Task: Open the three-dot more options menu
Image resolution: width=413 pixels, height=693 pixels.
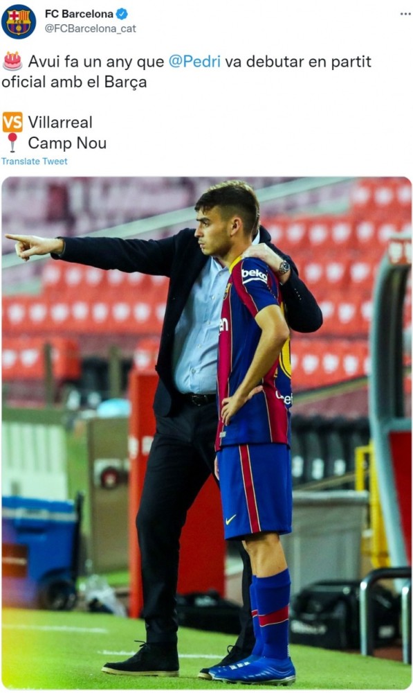Action: pos(405,14)
